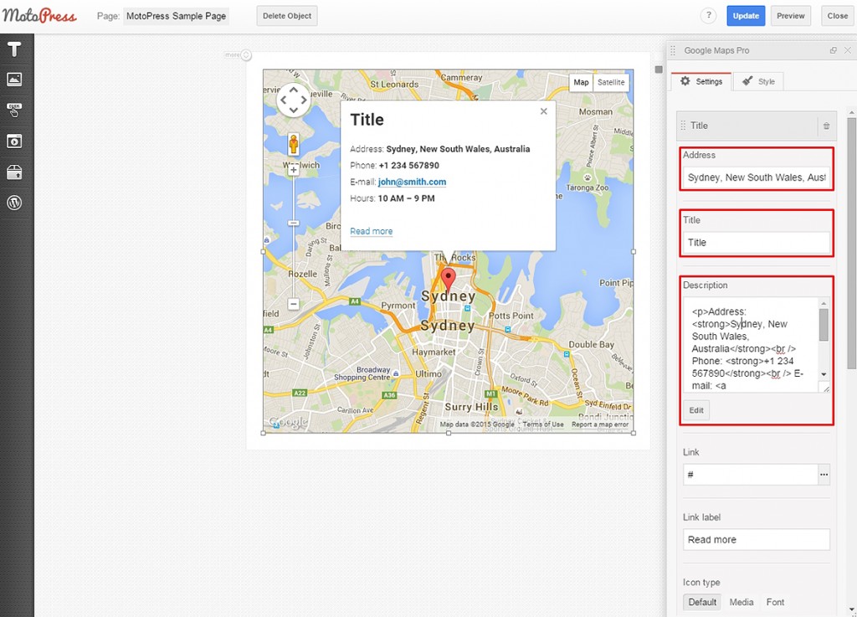Click the Update button
Screen dimensions: 857x617
745,16
